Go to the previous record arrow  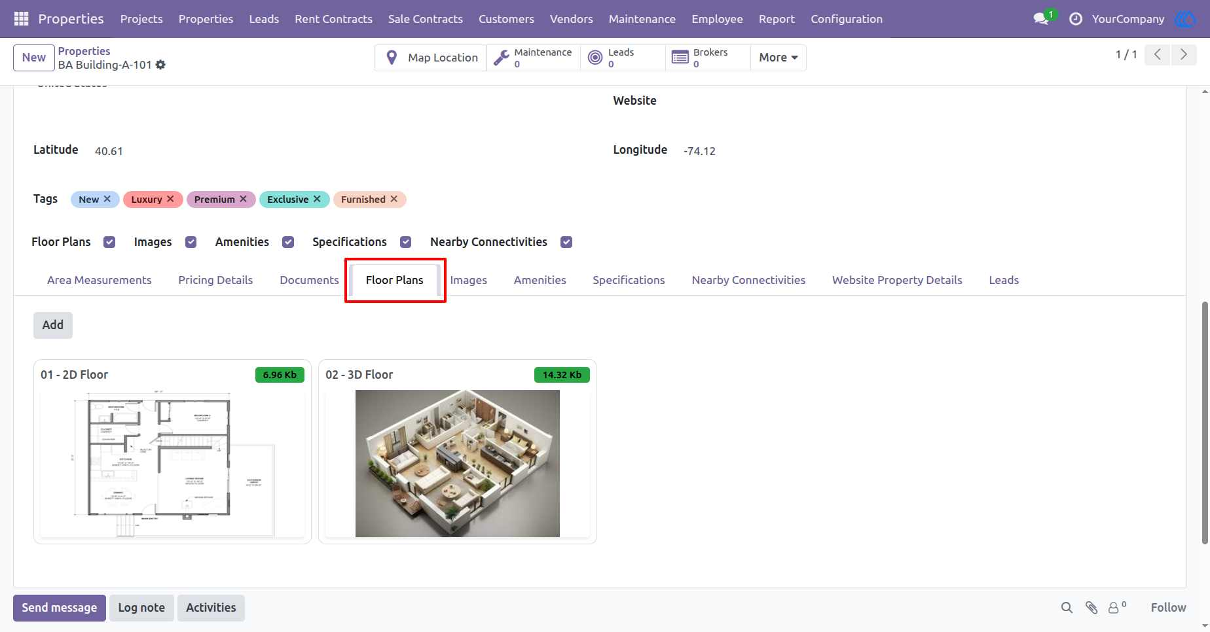(1158, 54)
